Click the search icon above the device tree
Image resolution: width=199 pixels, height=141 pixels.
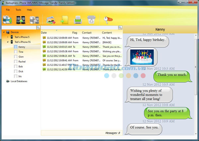pos(38,27)
